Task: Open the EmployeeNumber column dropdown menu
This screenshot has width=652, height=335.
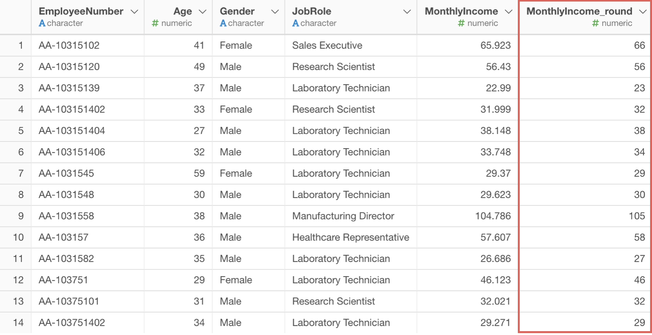Action: (x=134, y=12)
